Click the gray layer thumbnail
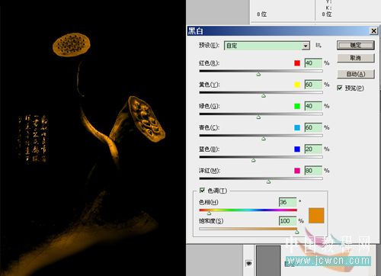Screen dimensions: 381x276 pyautogui.click(x=268, y=261)
